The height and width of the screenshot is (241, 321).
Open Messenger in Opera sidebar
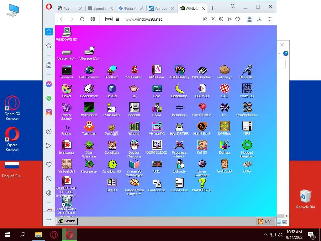pos(49,84)
